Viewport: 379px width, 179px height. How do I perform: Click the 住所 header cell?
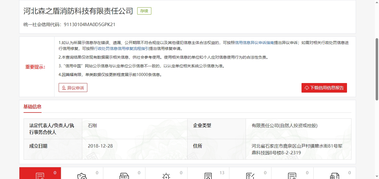(x=216, y=149)
